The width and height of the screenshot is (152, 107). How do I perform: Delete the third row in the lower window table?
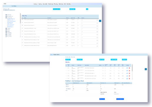tap(129, 73)
